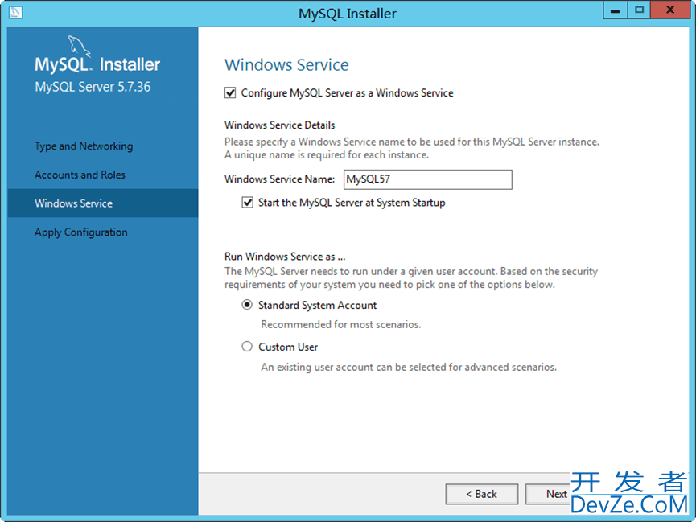
Task: Toggle Configure MySQL Server as a Windows Service
Action: (230, 92)
